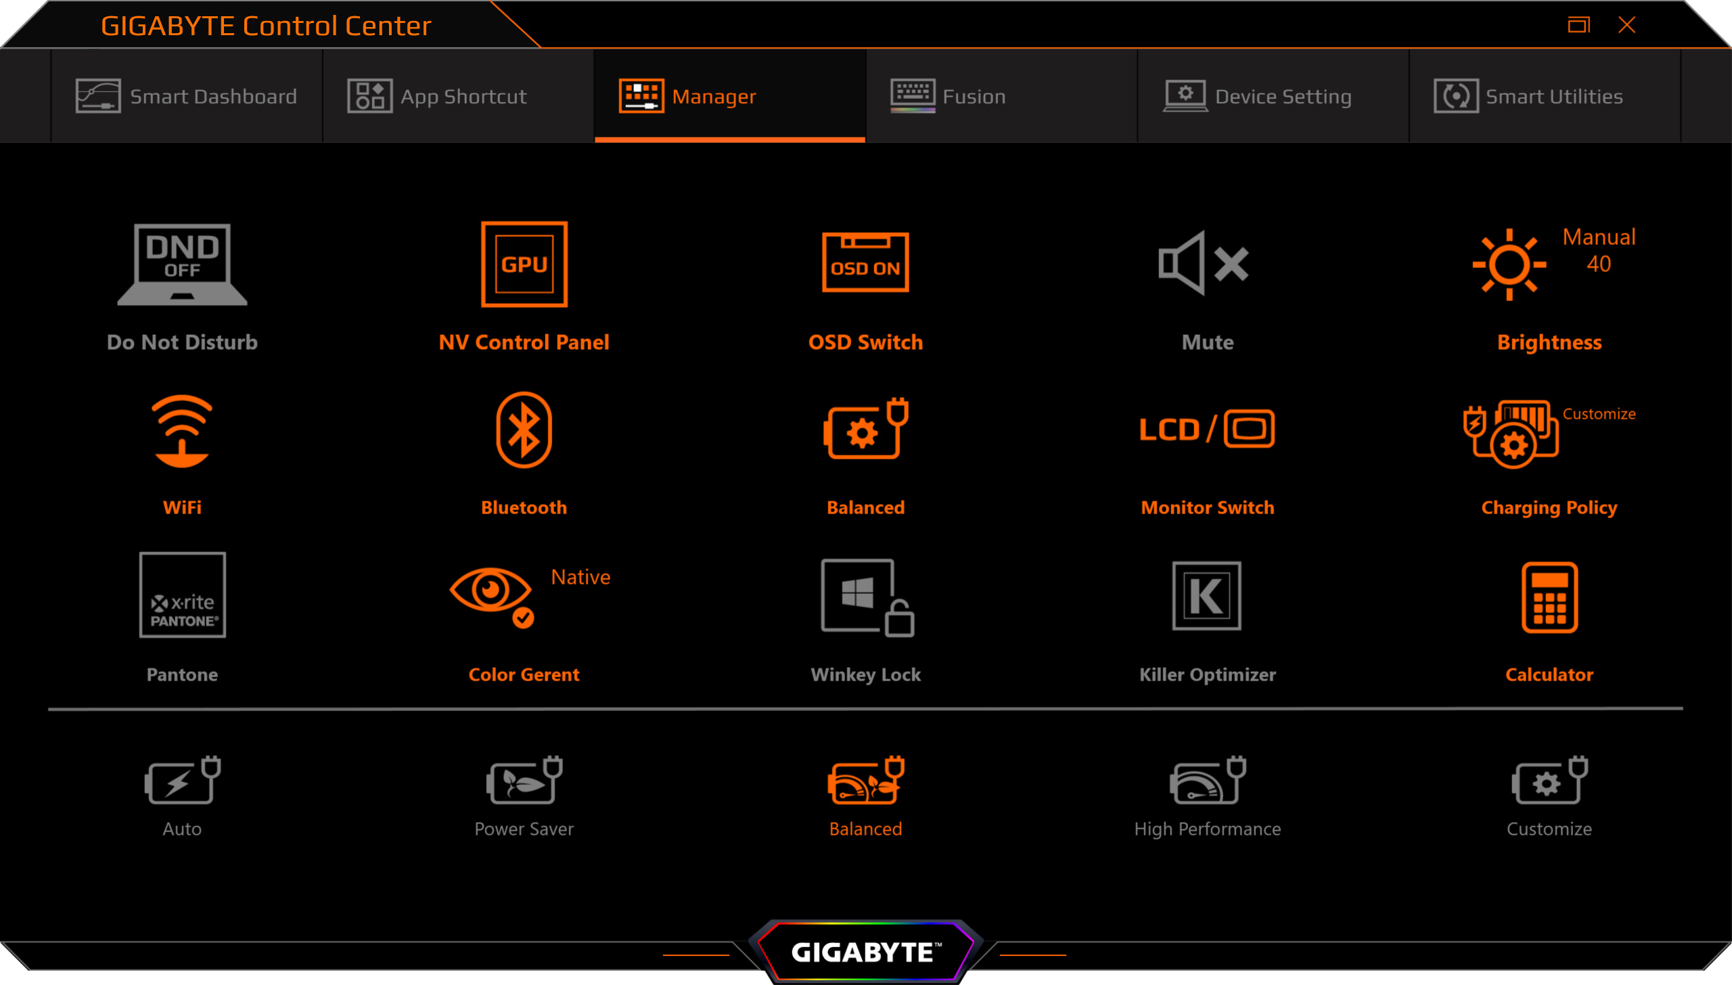
Task: Open the Balanced power mode selector tile
Action: [x=865, y=430]
